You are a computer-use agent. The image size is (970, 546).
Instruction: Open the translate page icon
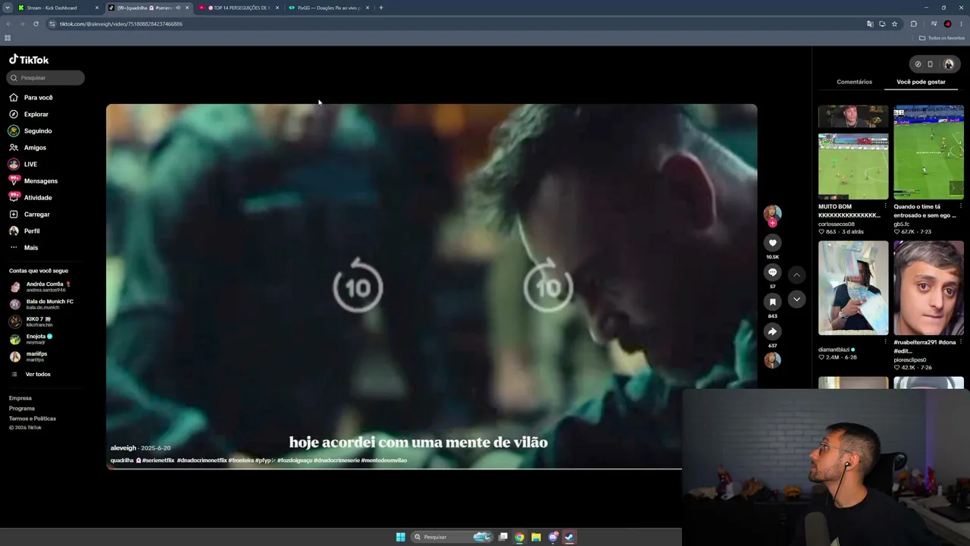click(870, 24)
